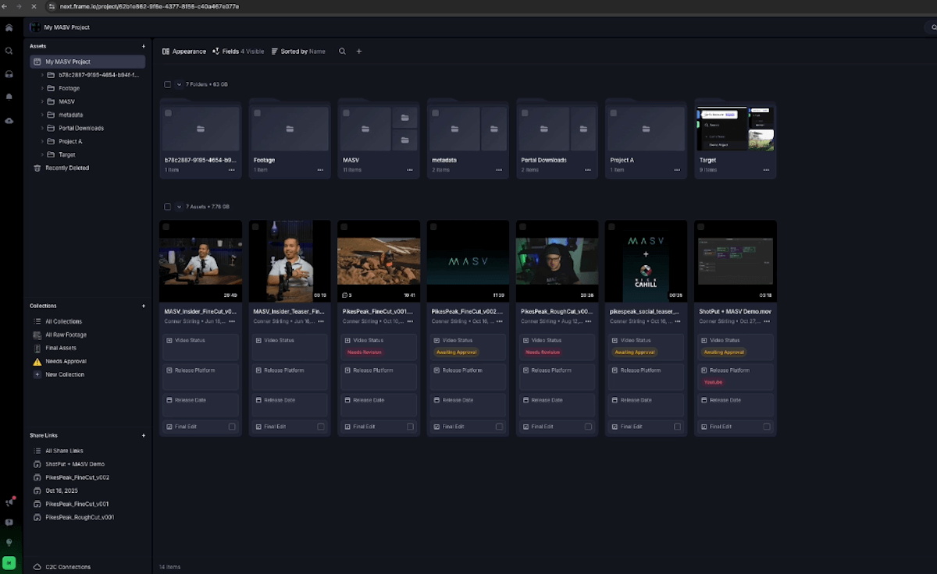Image resolution: width=937 pixels, height=574 pixels.
Task: Open the Home icon in the left rail
Action: (9, 27)
